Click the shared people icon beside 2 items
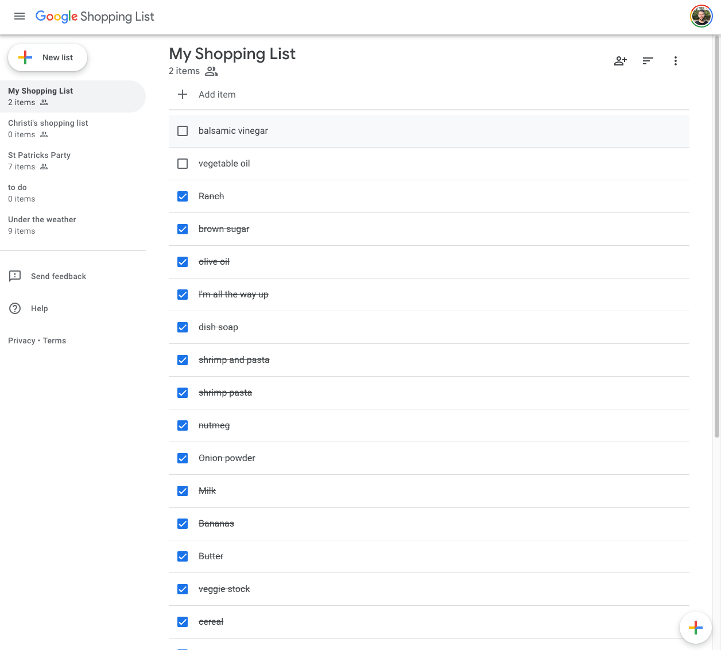 click(211, 71)
